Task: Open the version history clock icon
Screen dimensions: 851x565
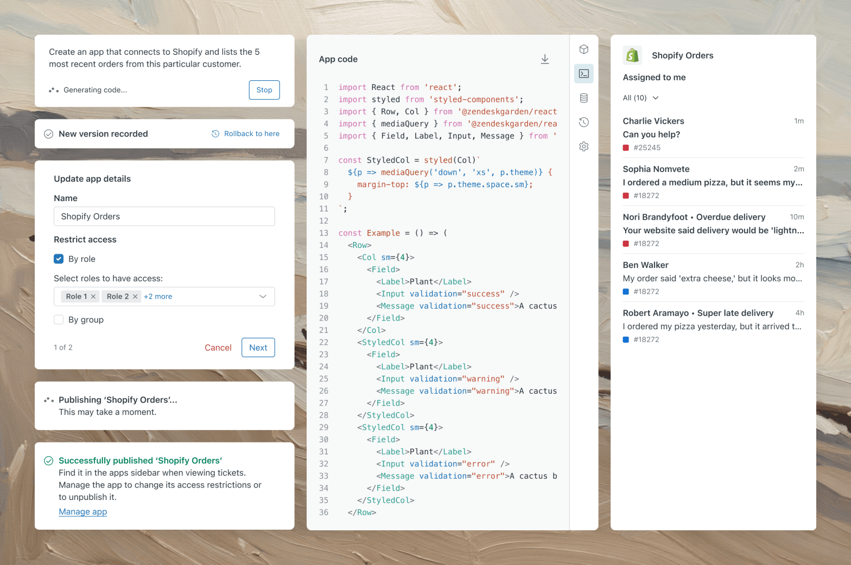Action: click(x=584, y=122)
